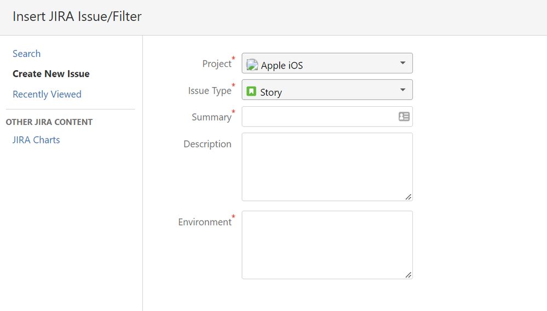Image resolution: width=547 pixels, height=311 pixels.
Task: Click inside the Environment text area
Action: click(327, 245)
